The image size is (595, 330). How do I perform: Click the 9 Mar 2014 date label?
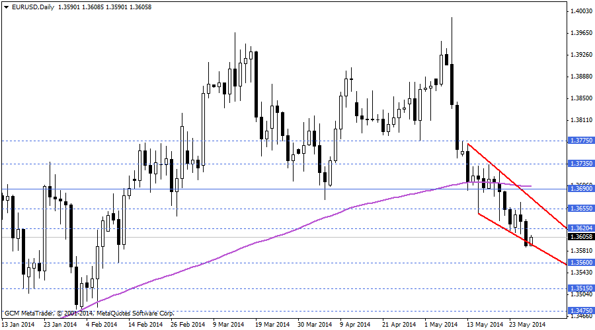point(229,325)
